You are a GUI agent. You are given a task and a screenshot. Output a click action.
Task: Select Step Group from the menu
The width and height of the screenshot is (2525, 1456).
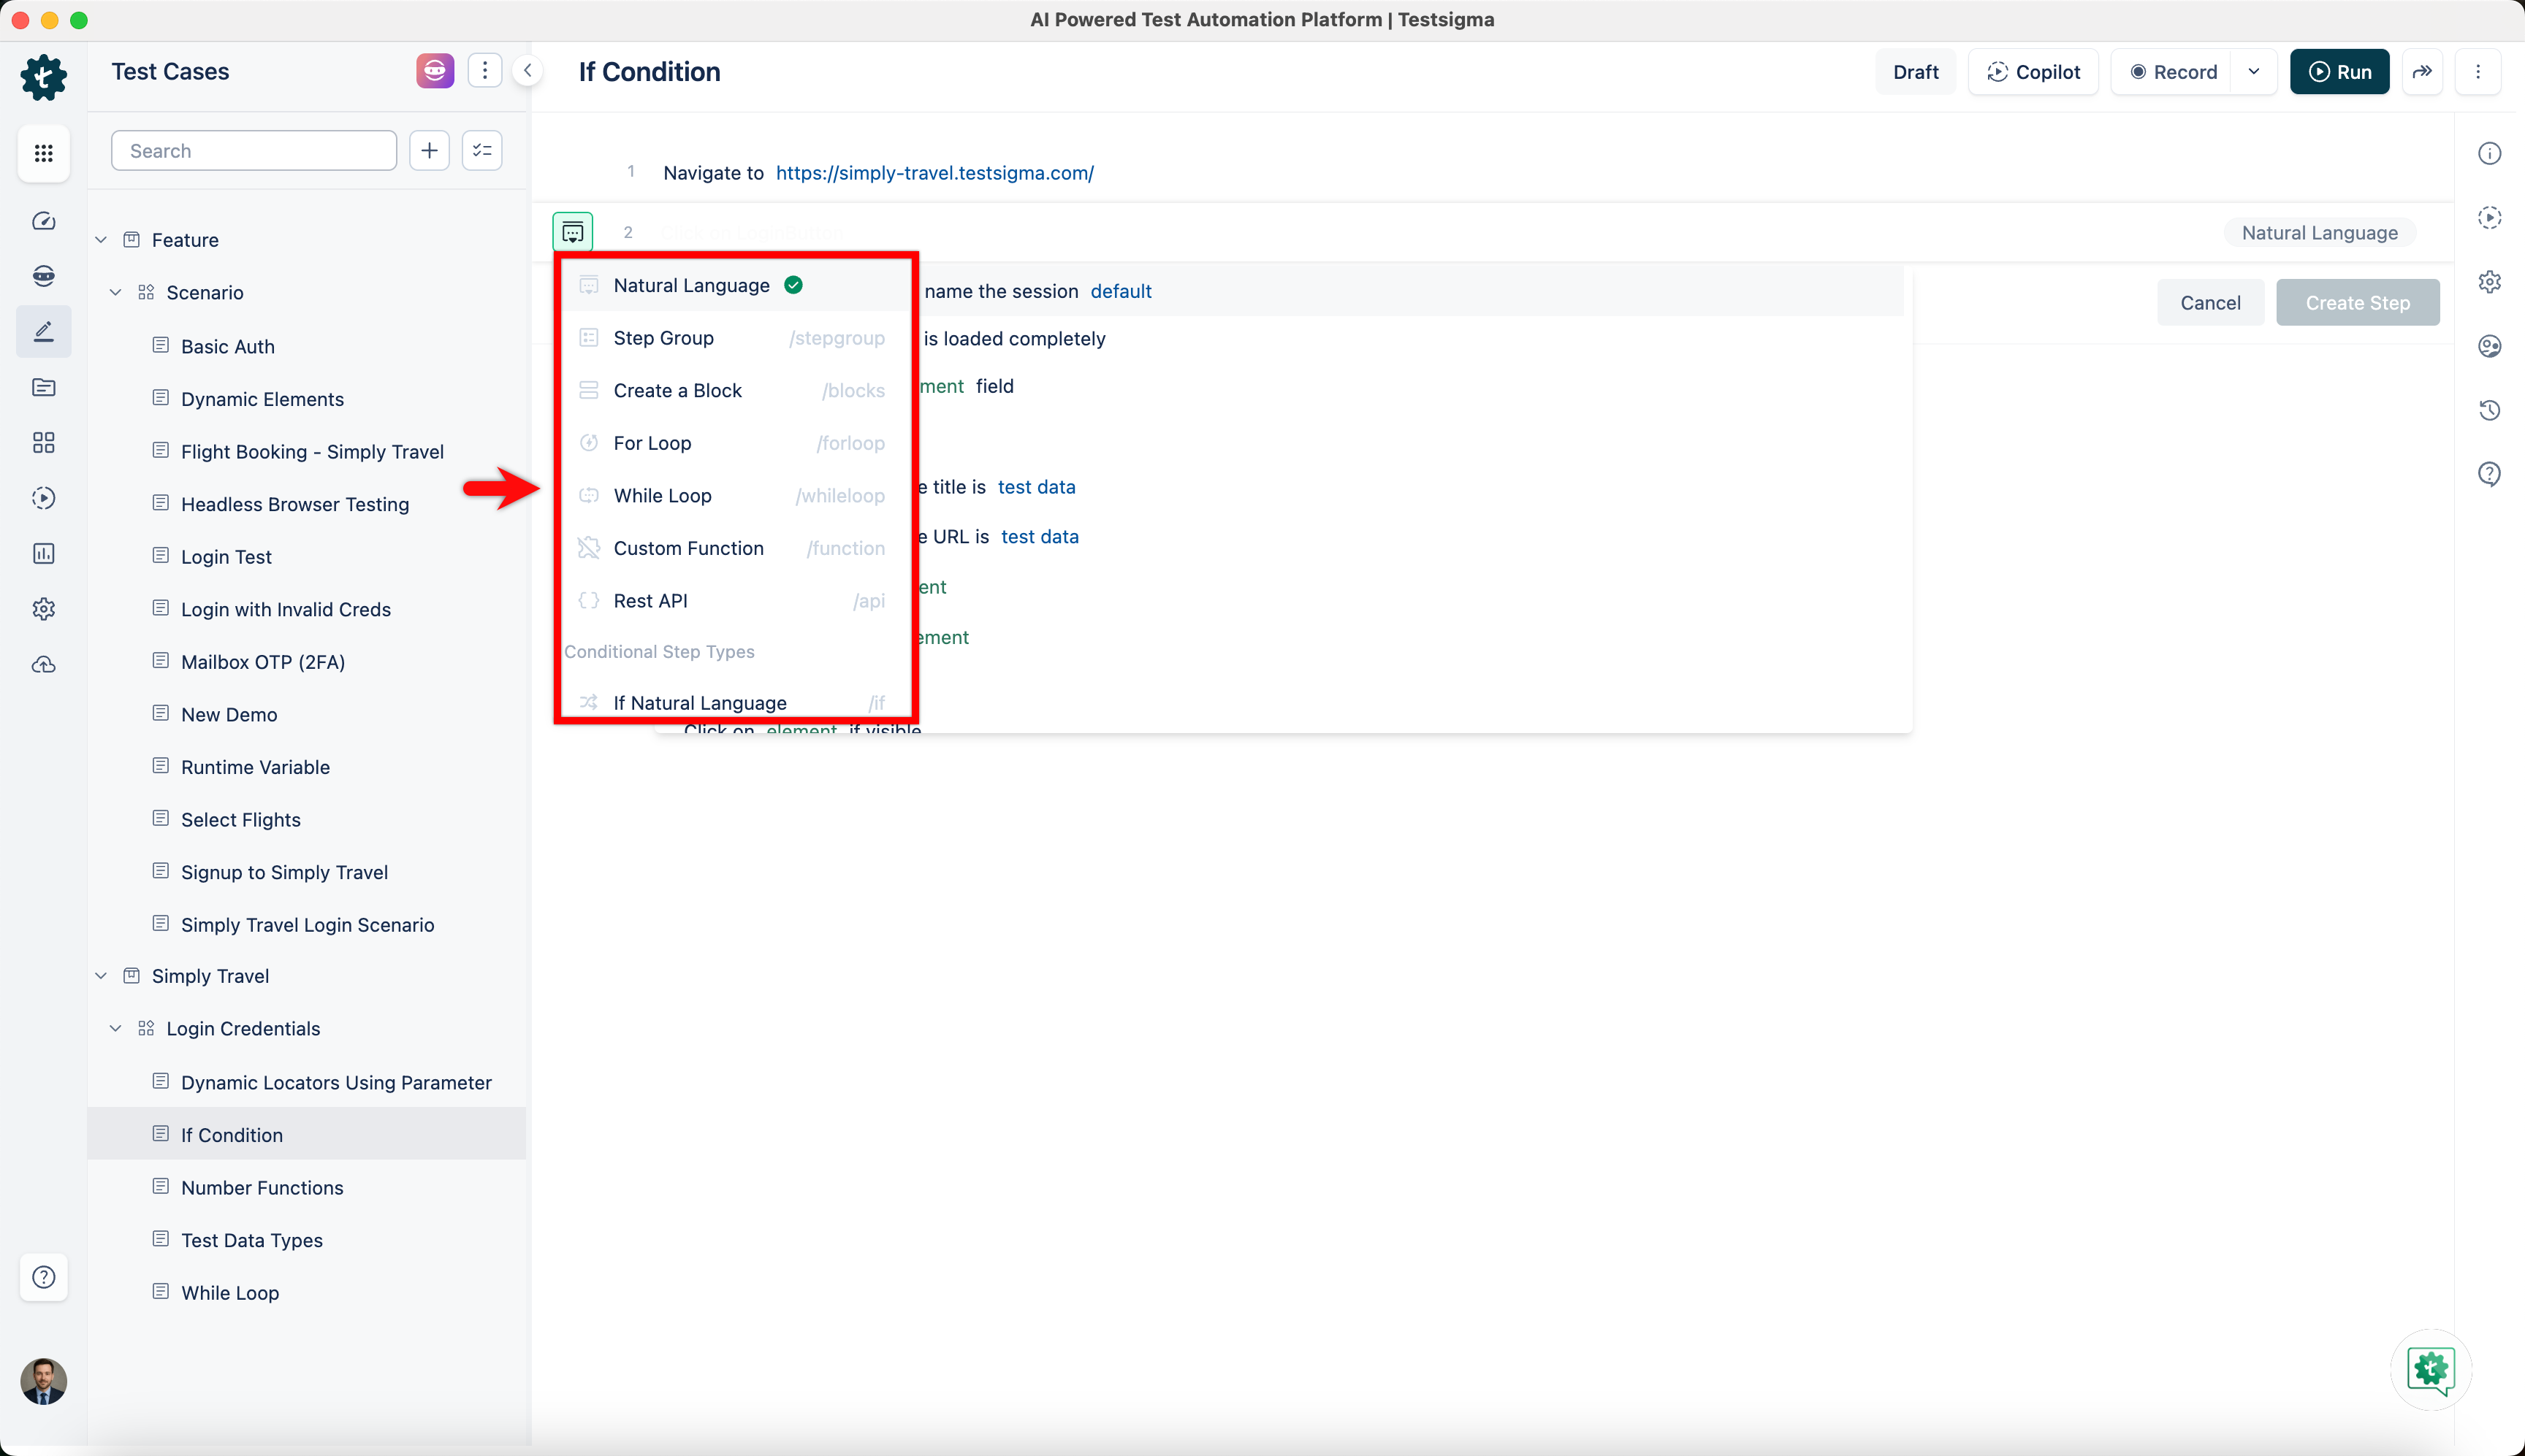click(734, 338)
